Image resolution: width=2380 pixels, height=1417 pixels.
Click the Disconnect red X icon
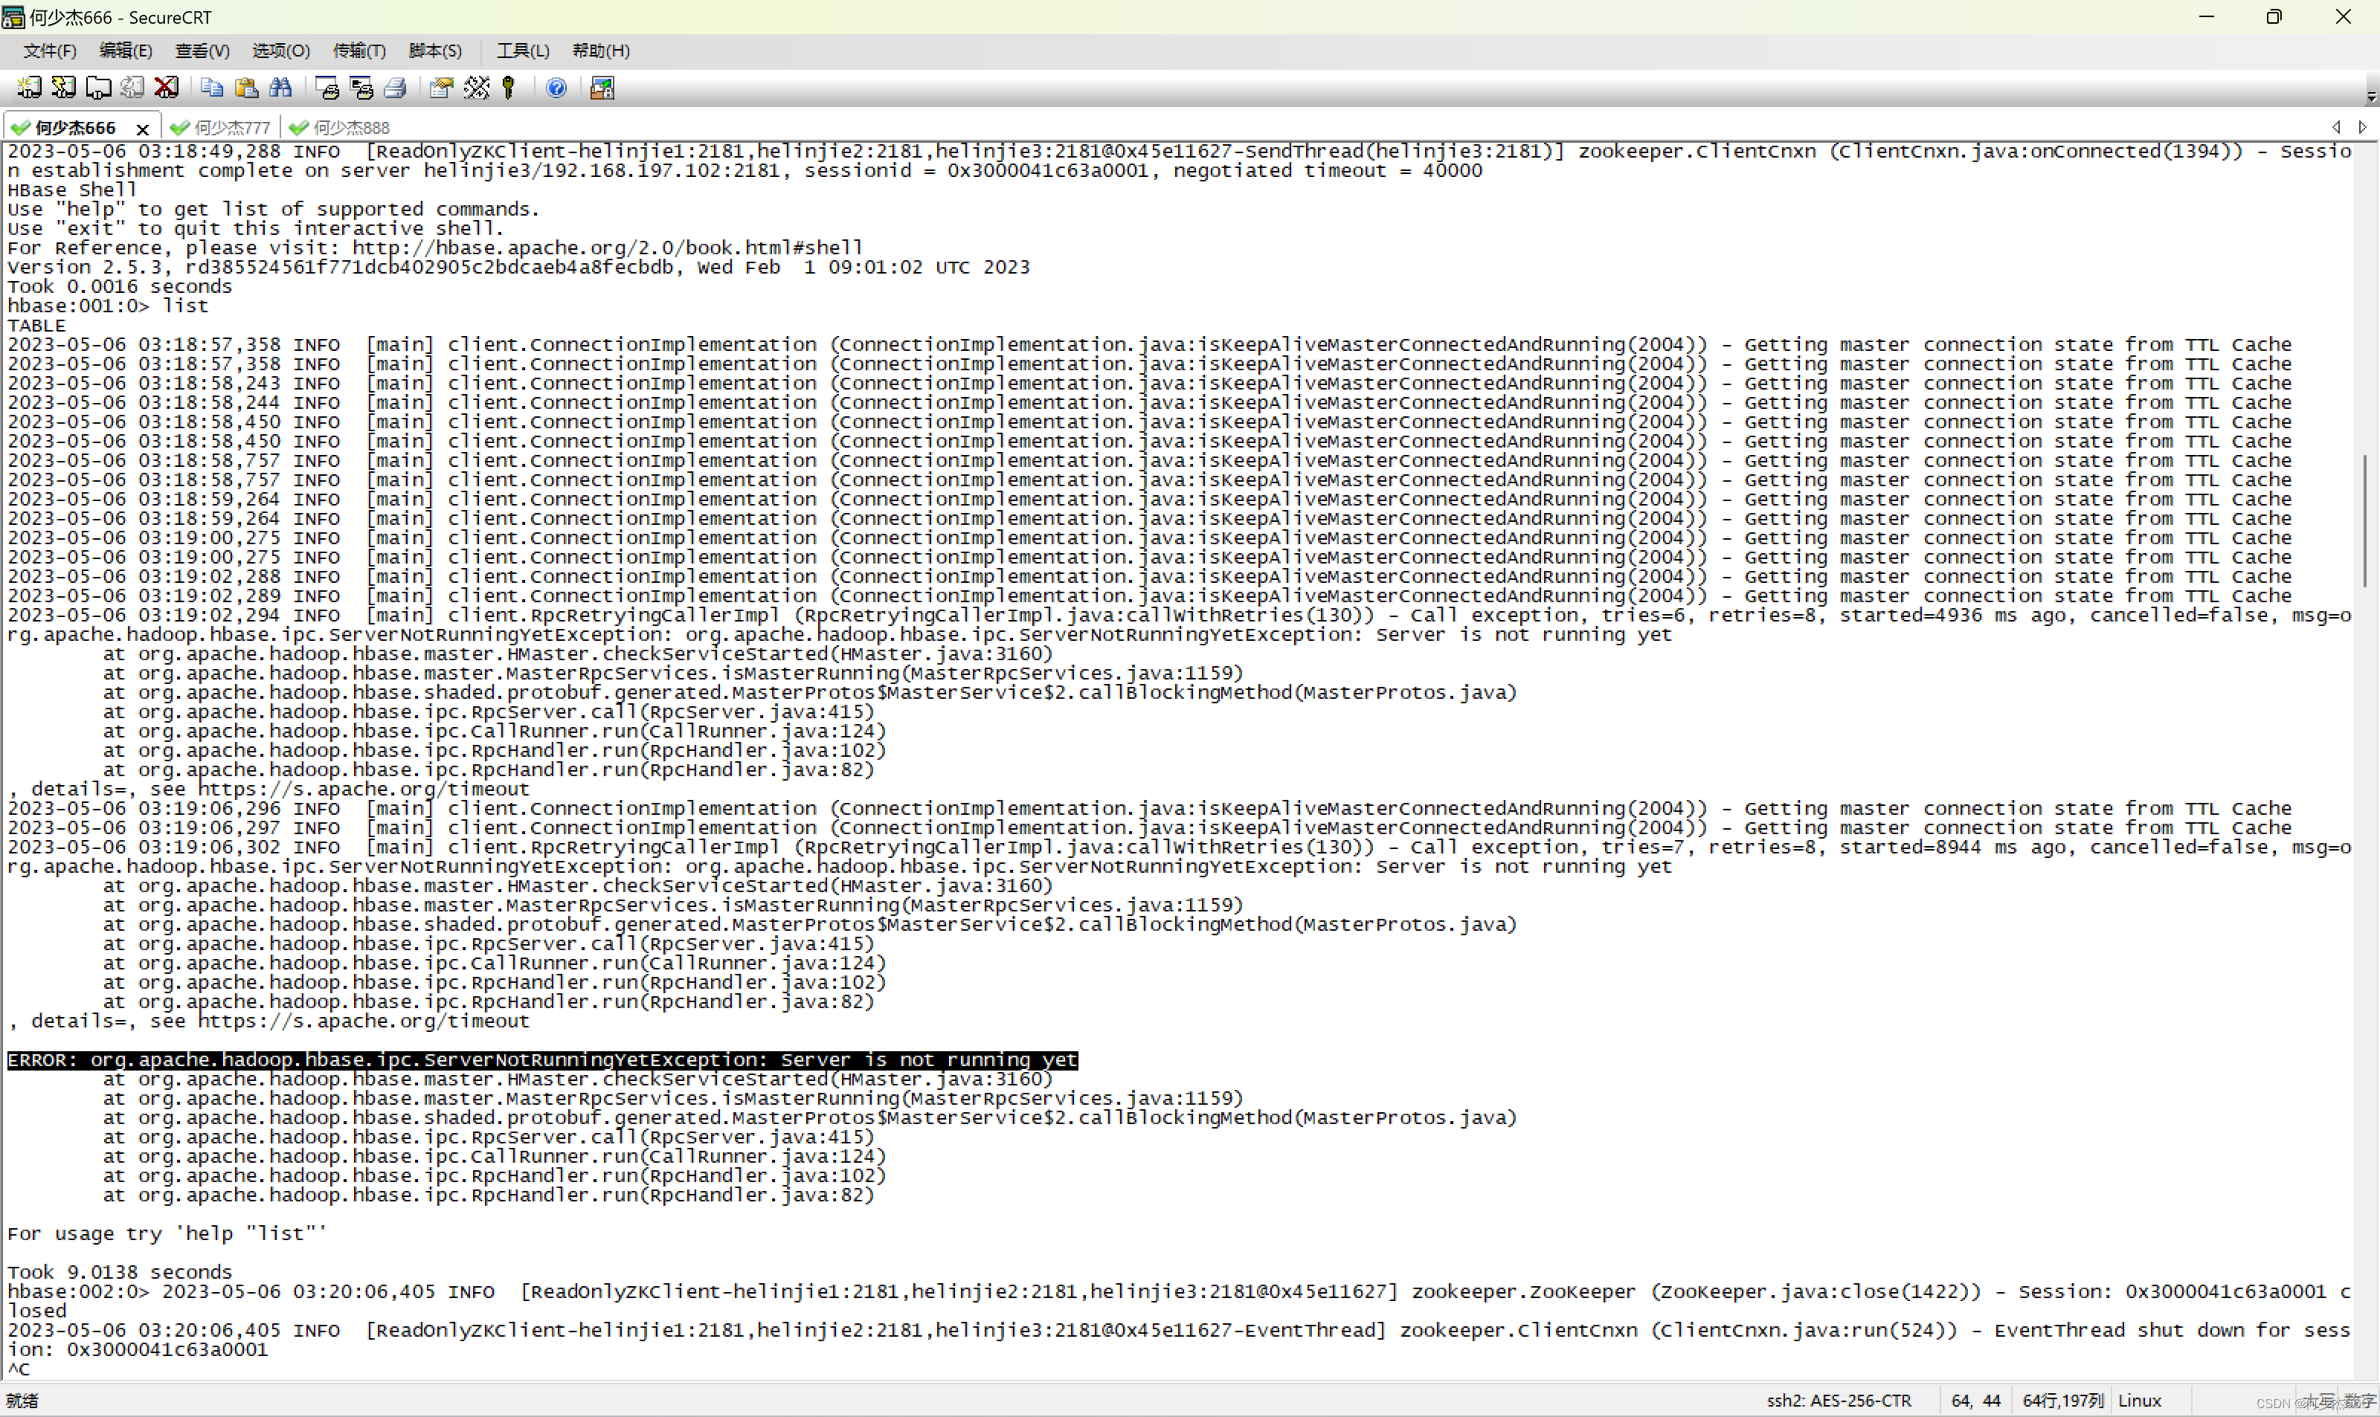click(x=166, y=88)
